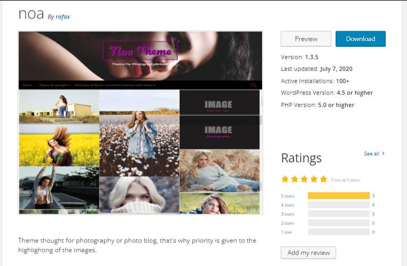Click the yellow 5 stars rating bar
The image size is (407, 266).
coord(339,196)
